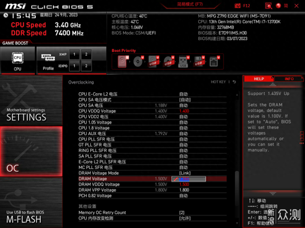Switch to 简易模式 (F7) easy mode

tap(190, 4)
